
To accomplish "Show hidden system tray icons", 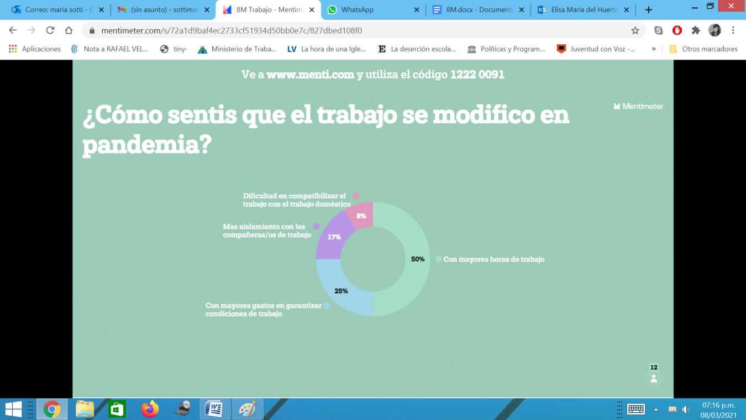I will (x=656, y=410).
